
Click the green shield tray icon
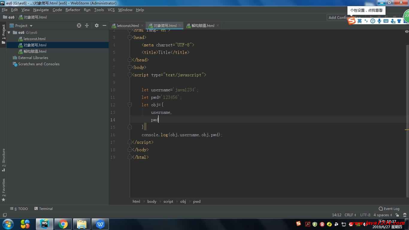click(315, 224)
